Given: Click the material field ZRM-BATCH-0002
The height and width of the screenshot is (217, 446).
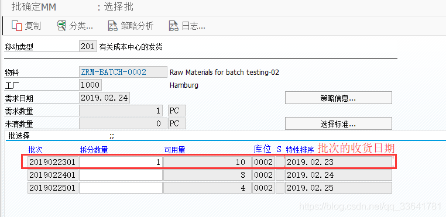Looking at the screenshot, I should 123,72.
